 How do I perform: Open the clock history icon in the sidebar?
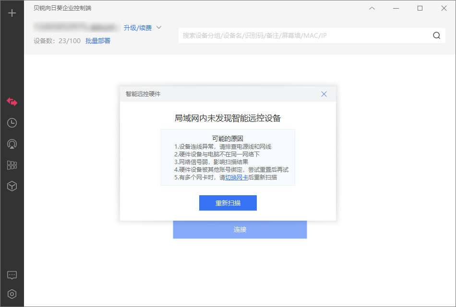pyautogui.click(x=12, y=123)
